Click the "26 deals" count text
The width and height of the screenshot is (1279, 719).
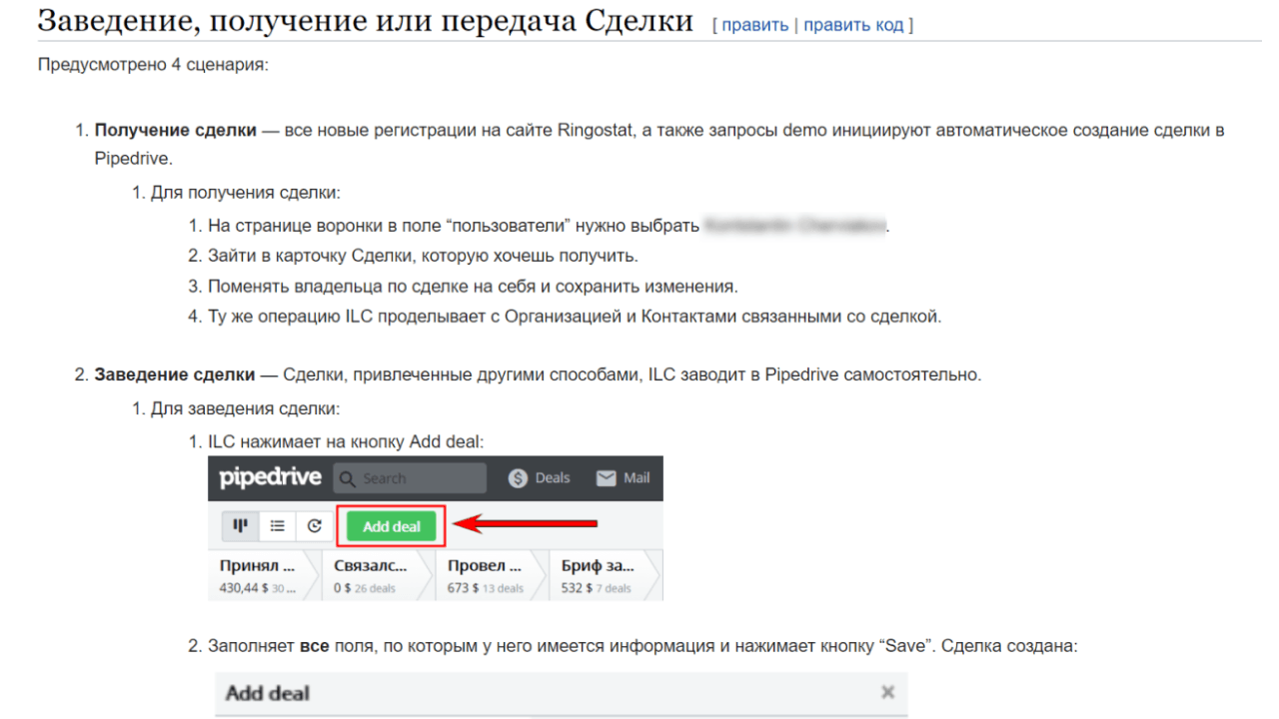point(375,588)
